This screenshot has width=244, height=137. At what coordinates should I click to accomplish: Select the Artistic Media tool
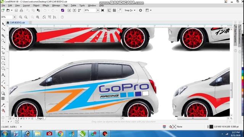3,53
